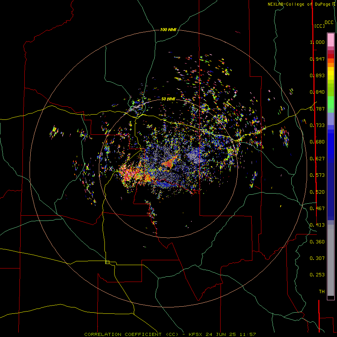Viewport: 337px width, 337px height.
Task: Click the 0.253 legend value
Action: coord(317,275)
